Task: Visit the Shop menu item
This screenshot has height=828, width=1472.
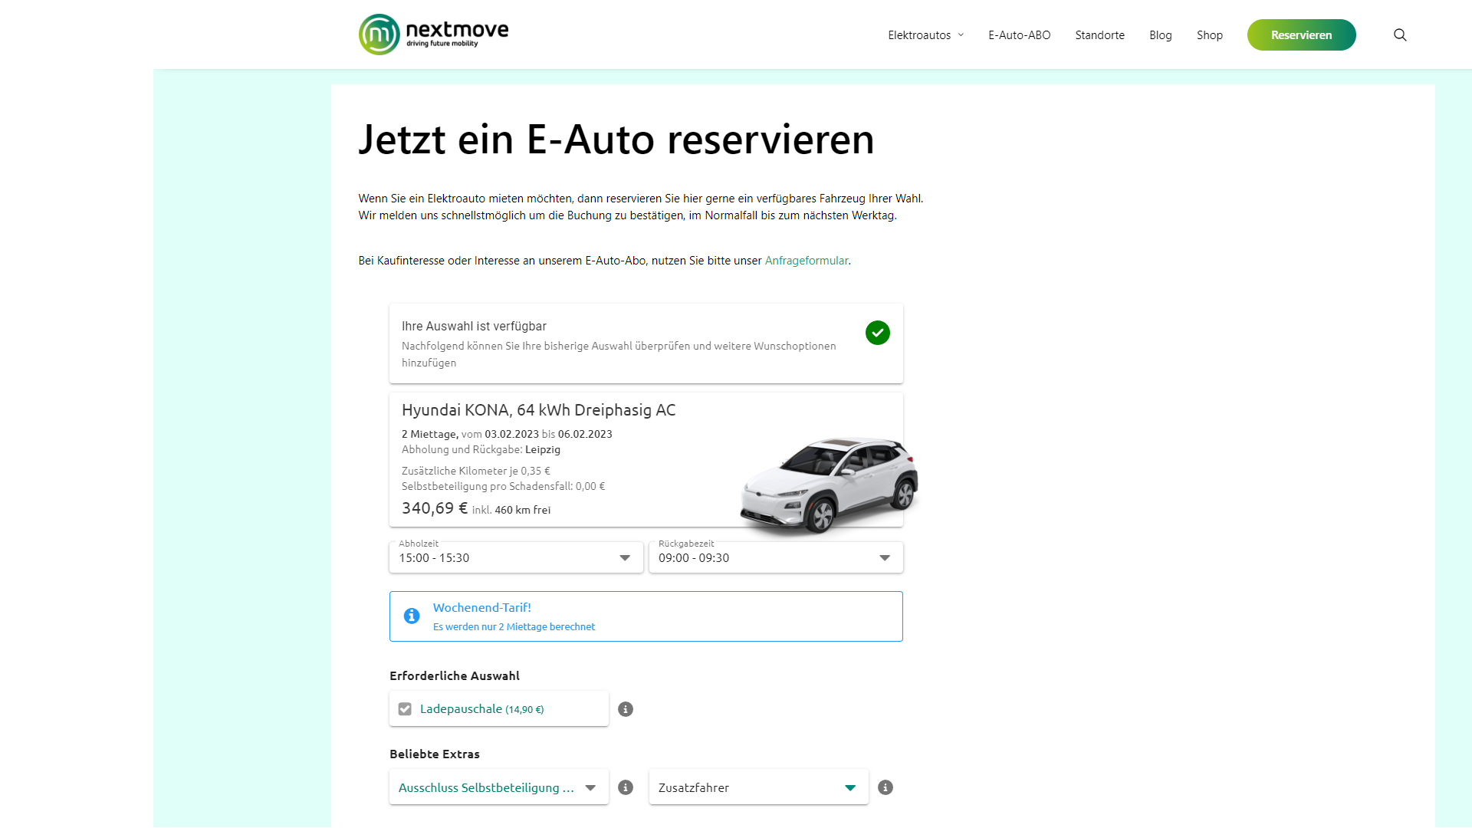Action: point(1209,35)
